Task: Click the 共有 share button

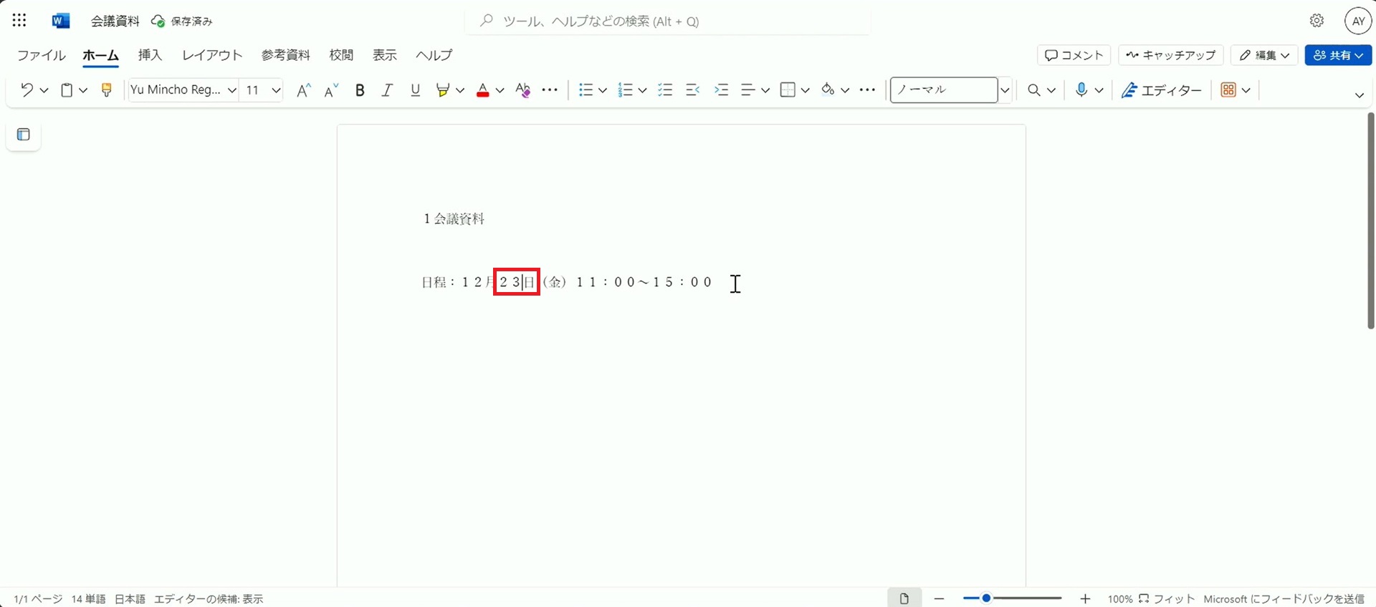Action: [x=1337, y=55]
